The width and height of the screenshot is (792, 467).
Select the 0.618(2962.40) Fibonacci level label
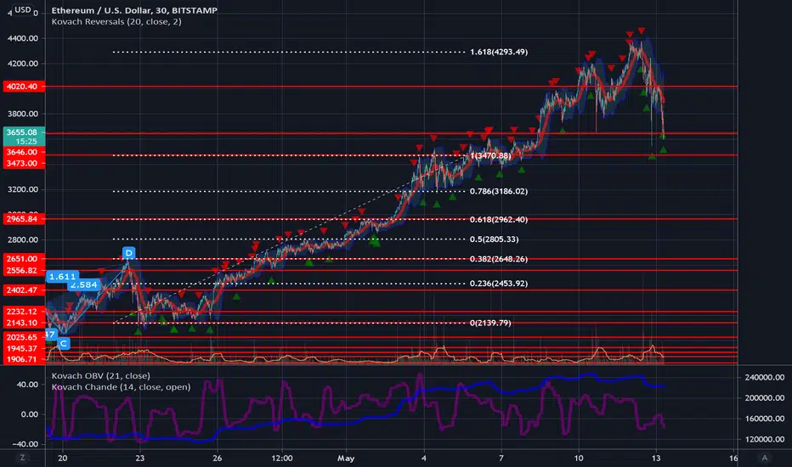tap(499, 220)
